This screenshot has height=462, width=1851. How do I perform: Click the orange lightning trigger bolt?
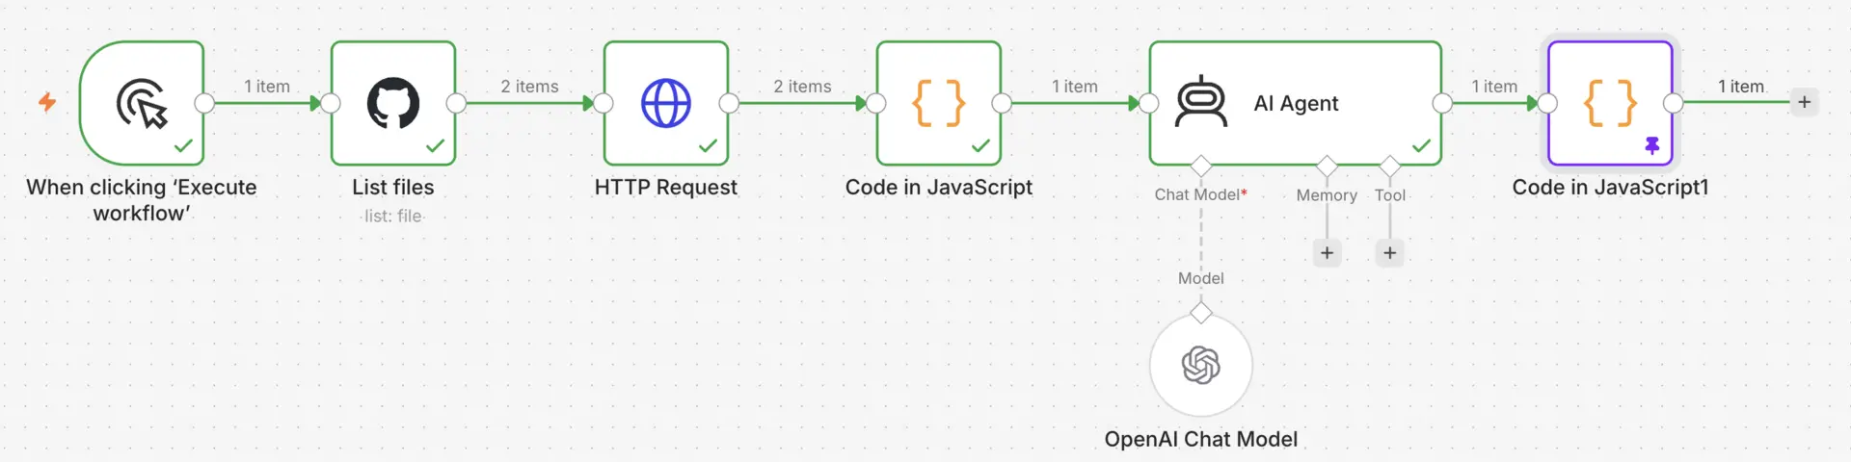(47, 102)
